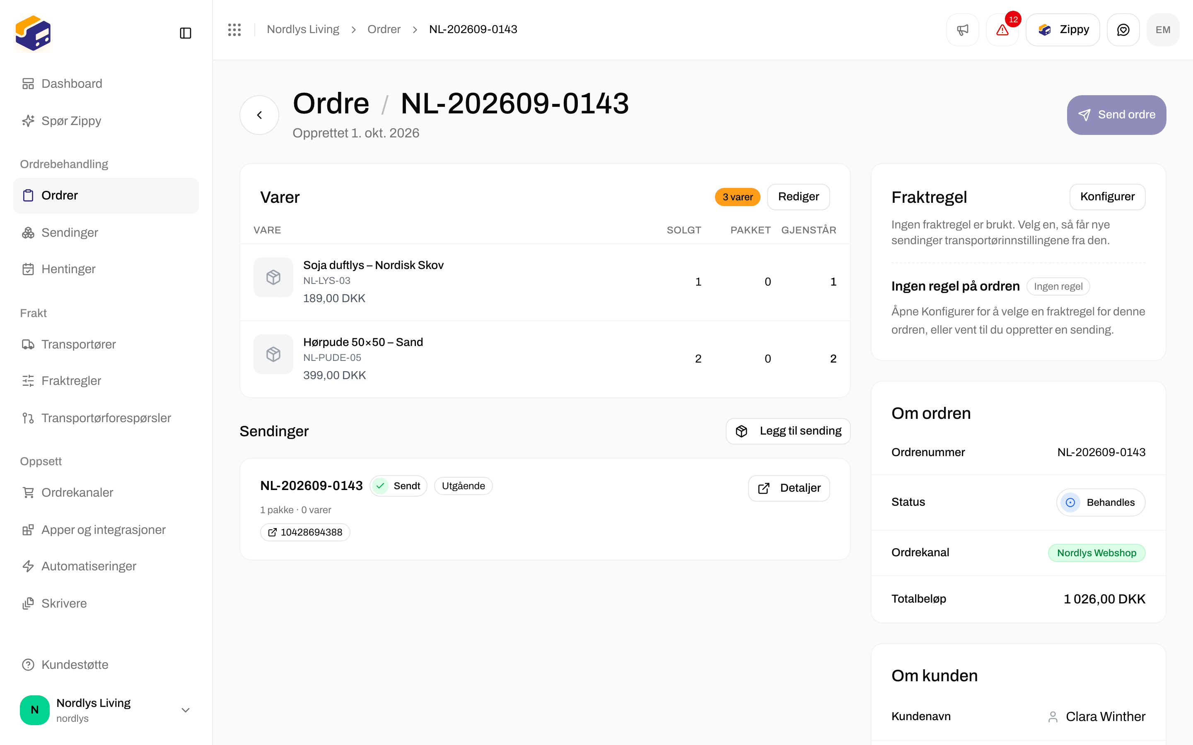This screenshot has height=745, width=1193.
Task: Open the alerts warning icon with 12 badge
Action: tap(1002, 29)
